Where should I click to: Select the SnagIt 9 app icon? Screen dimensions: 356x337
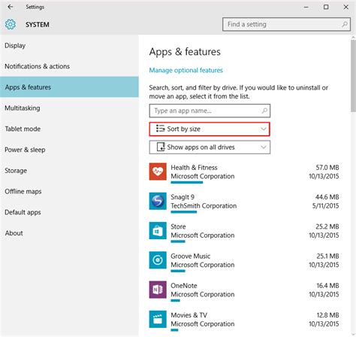(158, 201)
